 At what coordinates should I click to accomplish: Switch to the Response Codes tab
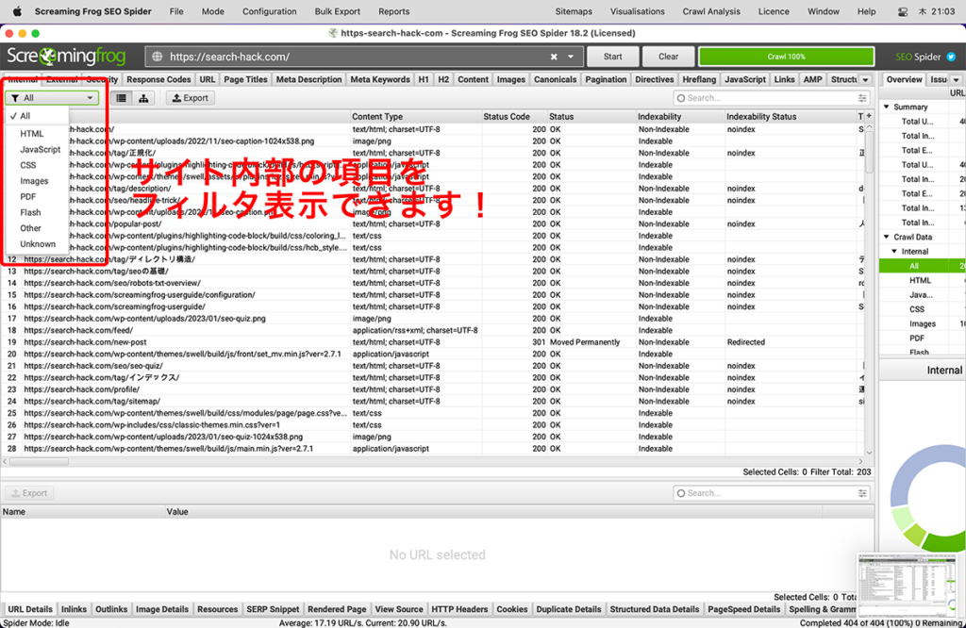(158, 79)
